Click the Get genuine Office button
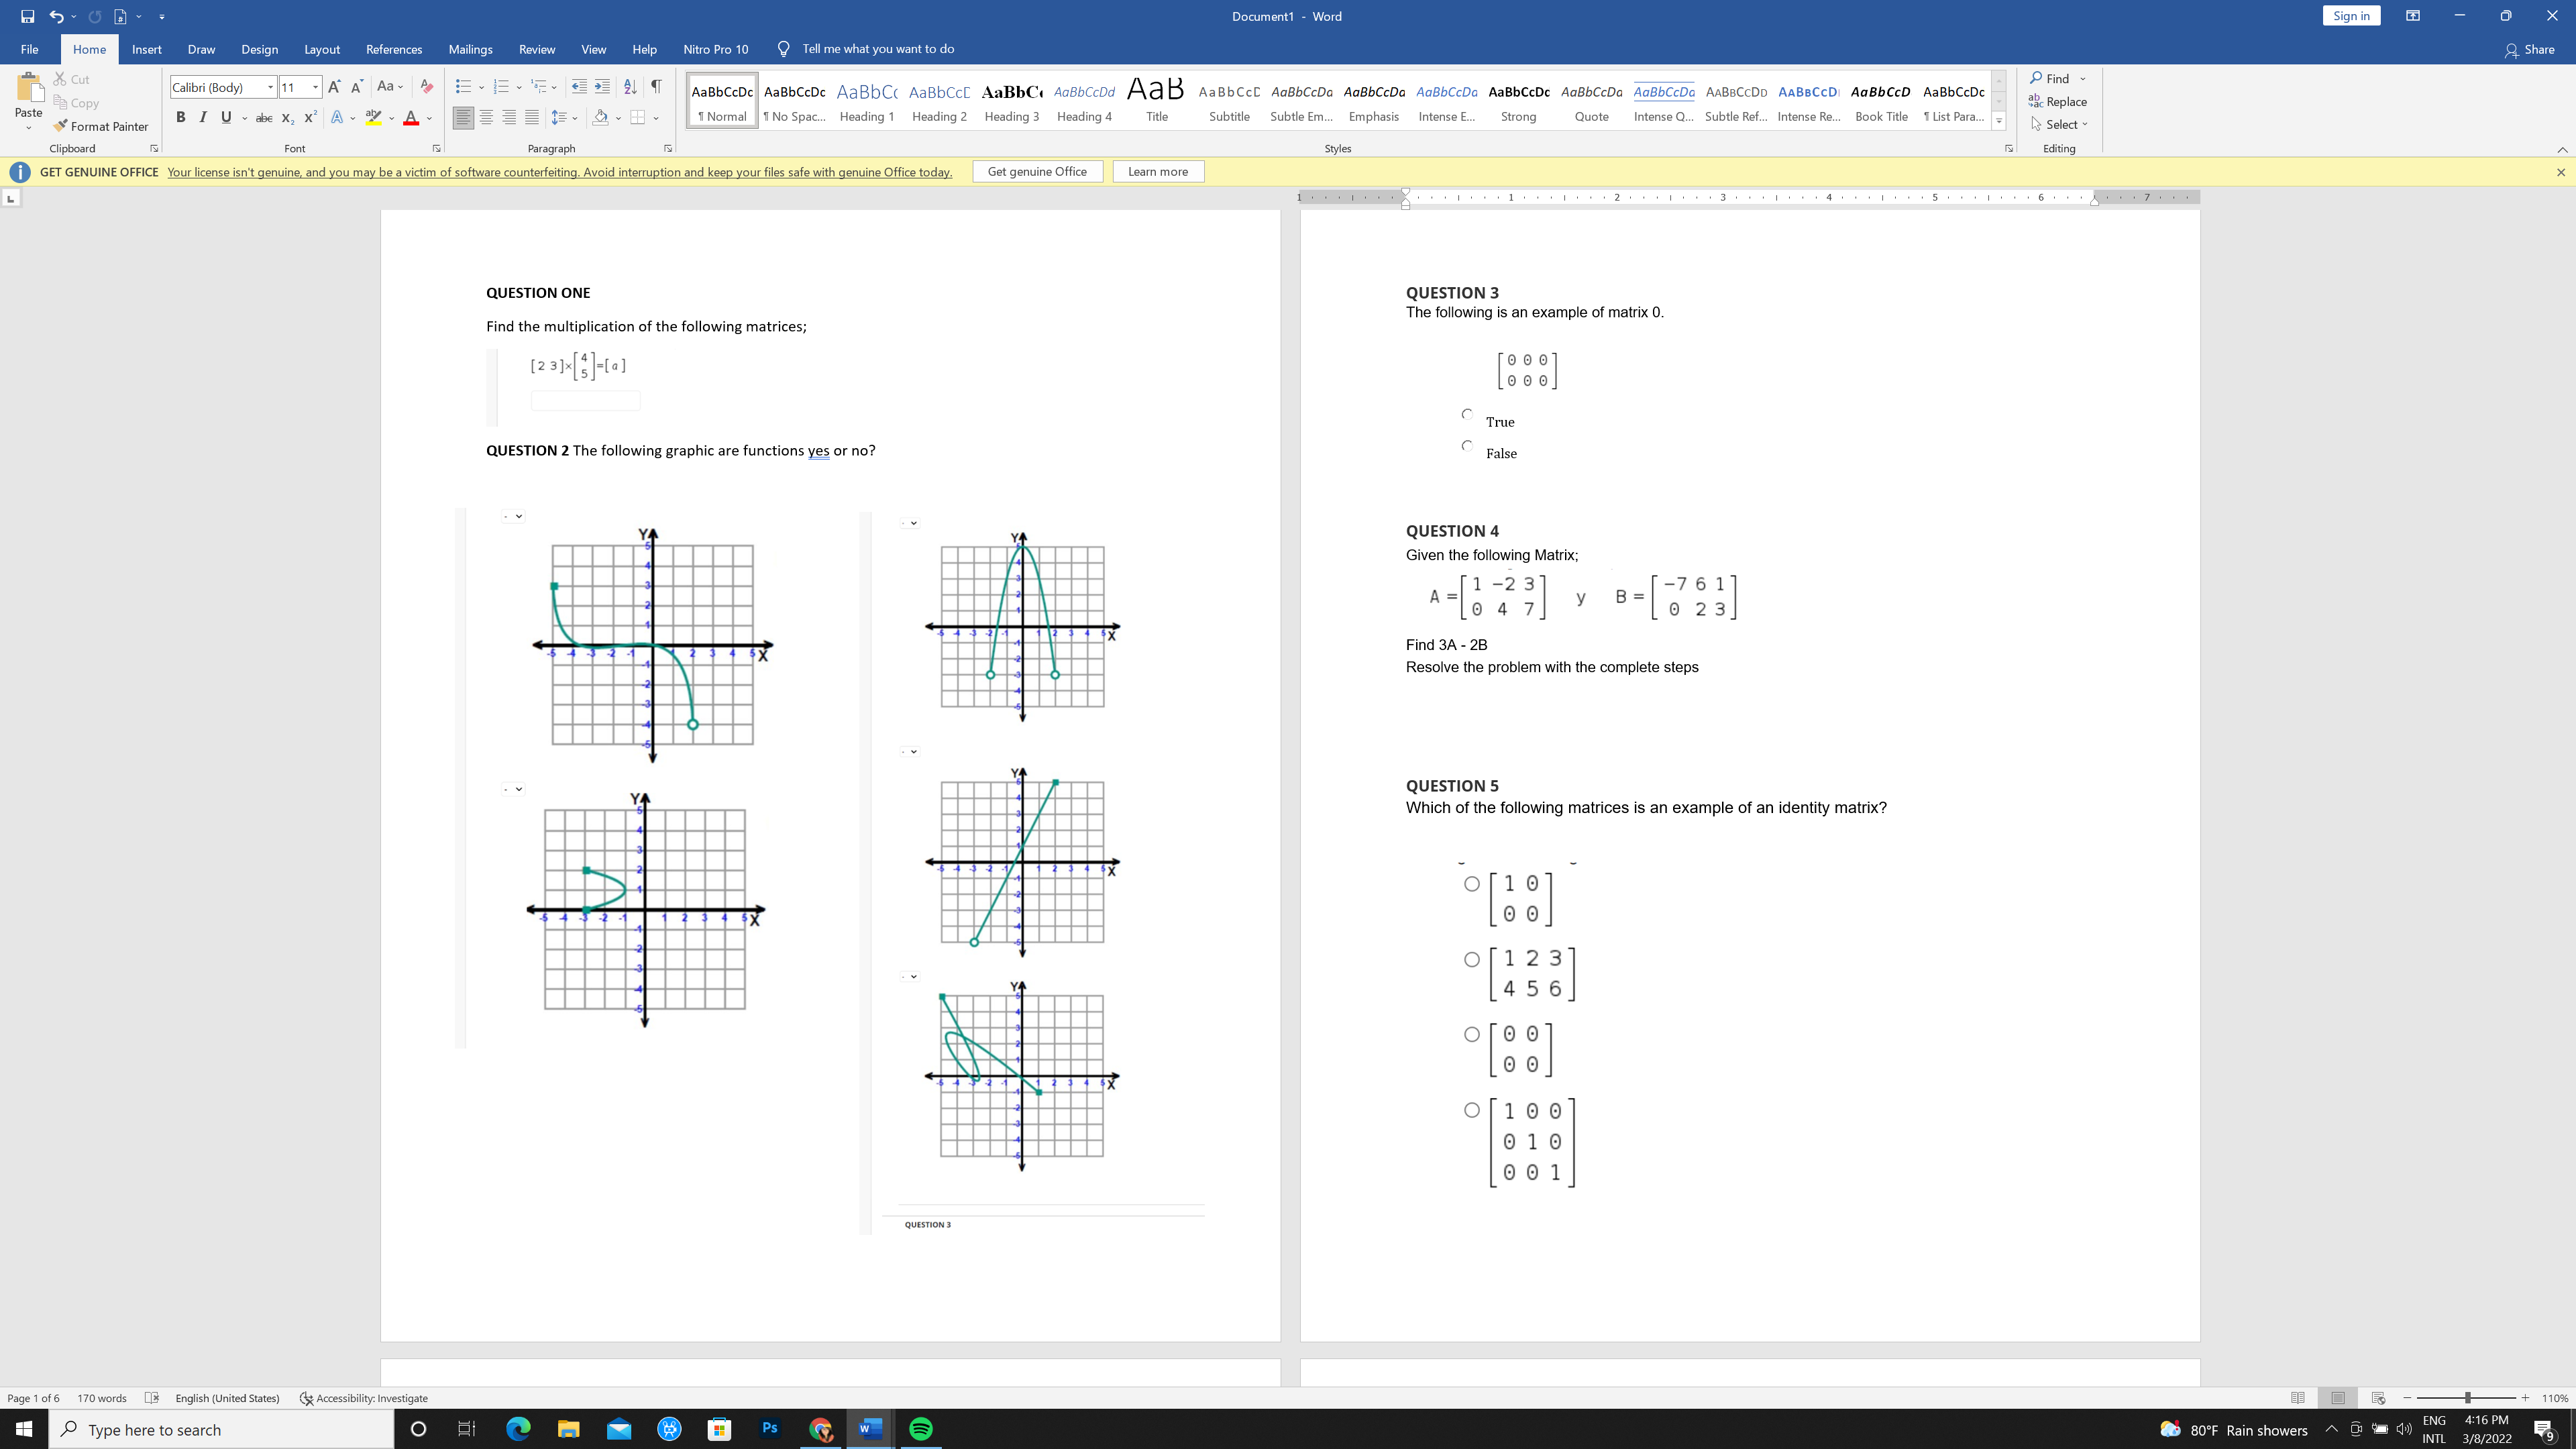Screen dimensions: 2576x1449 [x=1037, y=171]
